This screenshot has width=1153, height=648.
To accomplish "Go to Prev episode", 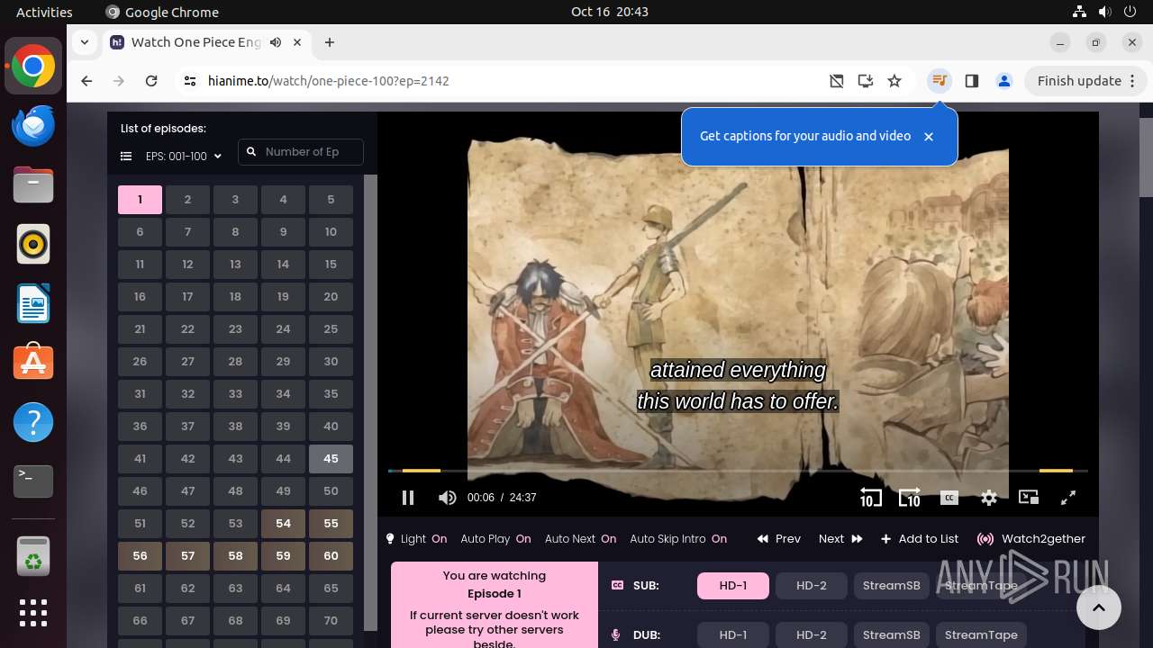I will (779, 539).
